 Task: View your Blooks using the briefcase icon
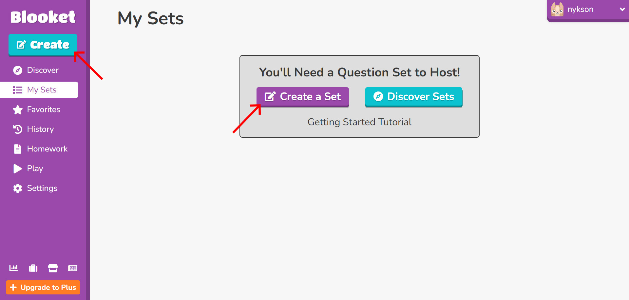point(33,268)
